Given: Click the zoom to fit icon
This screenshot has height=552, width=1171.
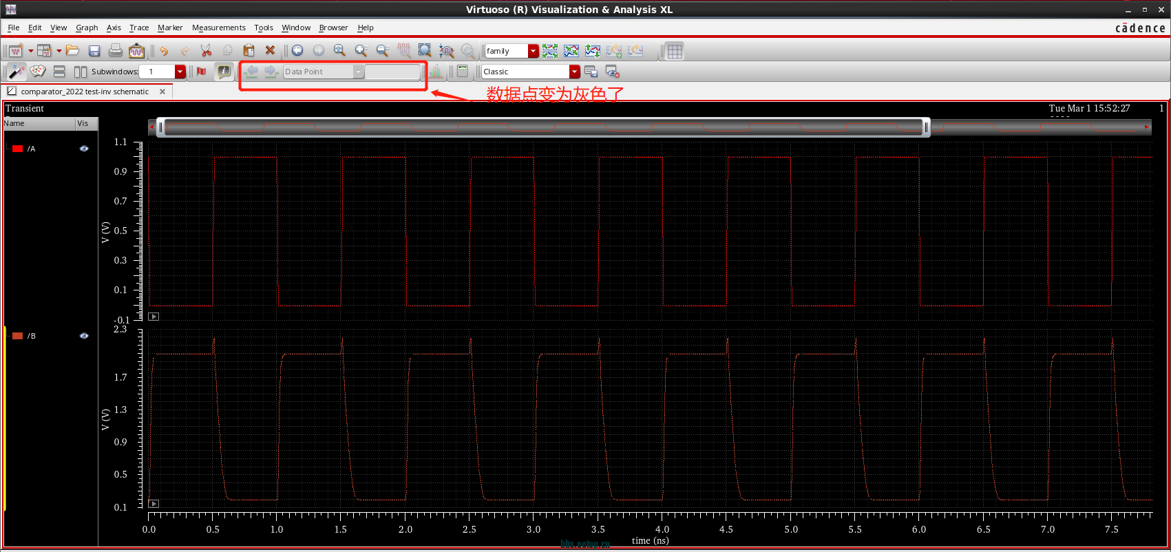Looking at the screenshot, I should click(x=425, y=51).
